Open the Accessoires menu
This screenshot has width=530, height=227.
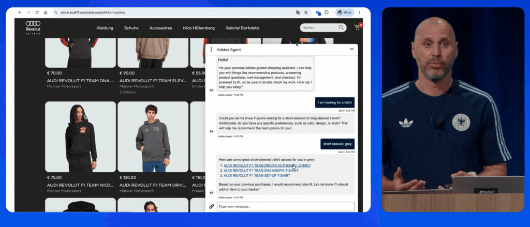click(160, 28)
